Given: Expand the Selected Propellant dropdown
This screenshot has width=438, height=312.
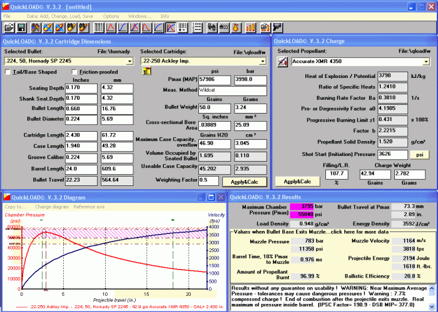Looking at the screenshot, I should 425,62.
